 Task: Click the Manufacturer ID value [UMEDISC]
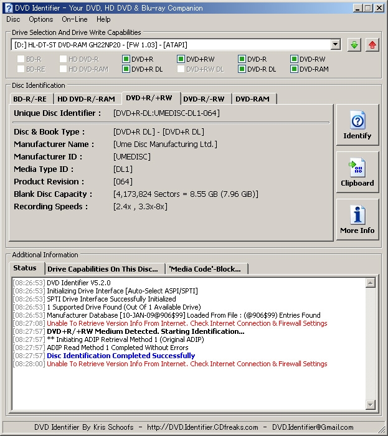[132, 157]
